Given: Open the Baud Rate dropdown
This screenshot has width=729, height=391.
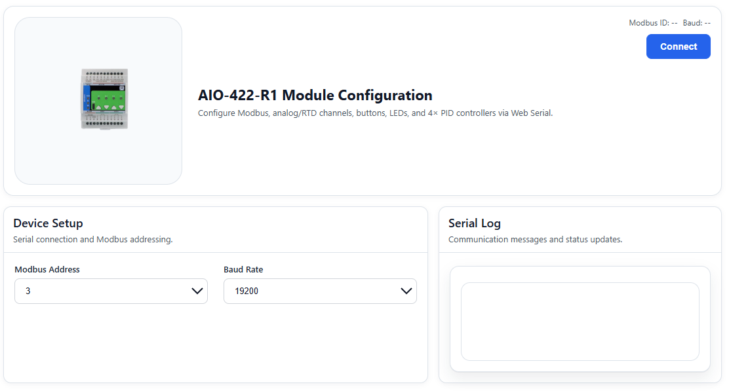Looking at the screenshot, I should 321,291.
